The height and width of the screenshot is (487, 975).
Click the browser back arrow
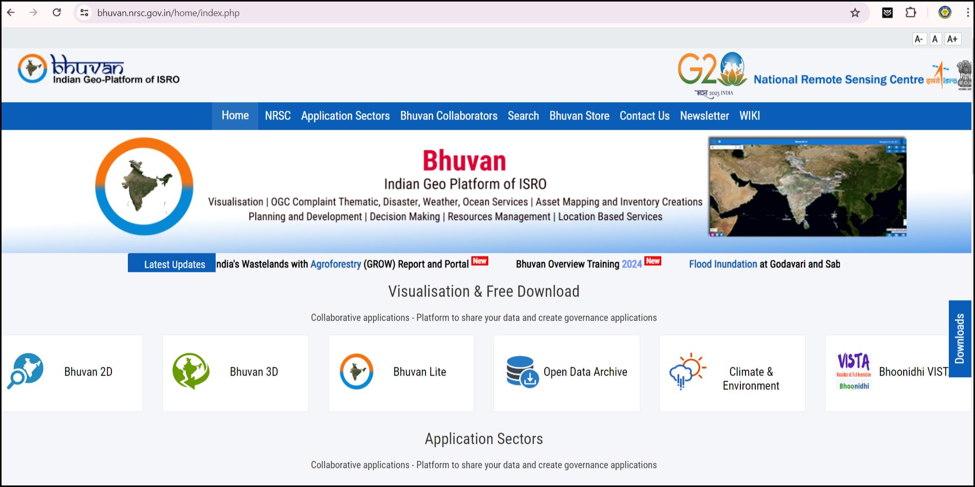pyautogui.click(x=11, y=12)
